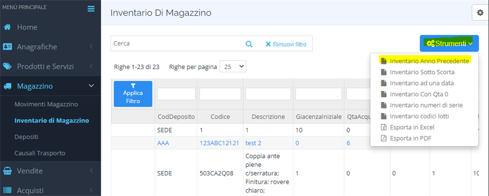Click the hamburger menu icon in sidebar
The width and height of the screenshot is (489, 196).
tap(91, 9)
